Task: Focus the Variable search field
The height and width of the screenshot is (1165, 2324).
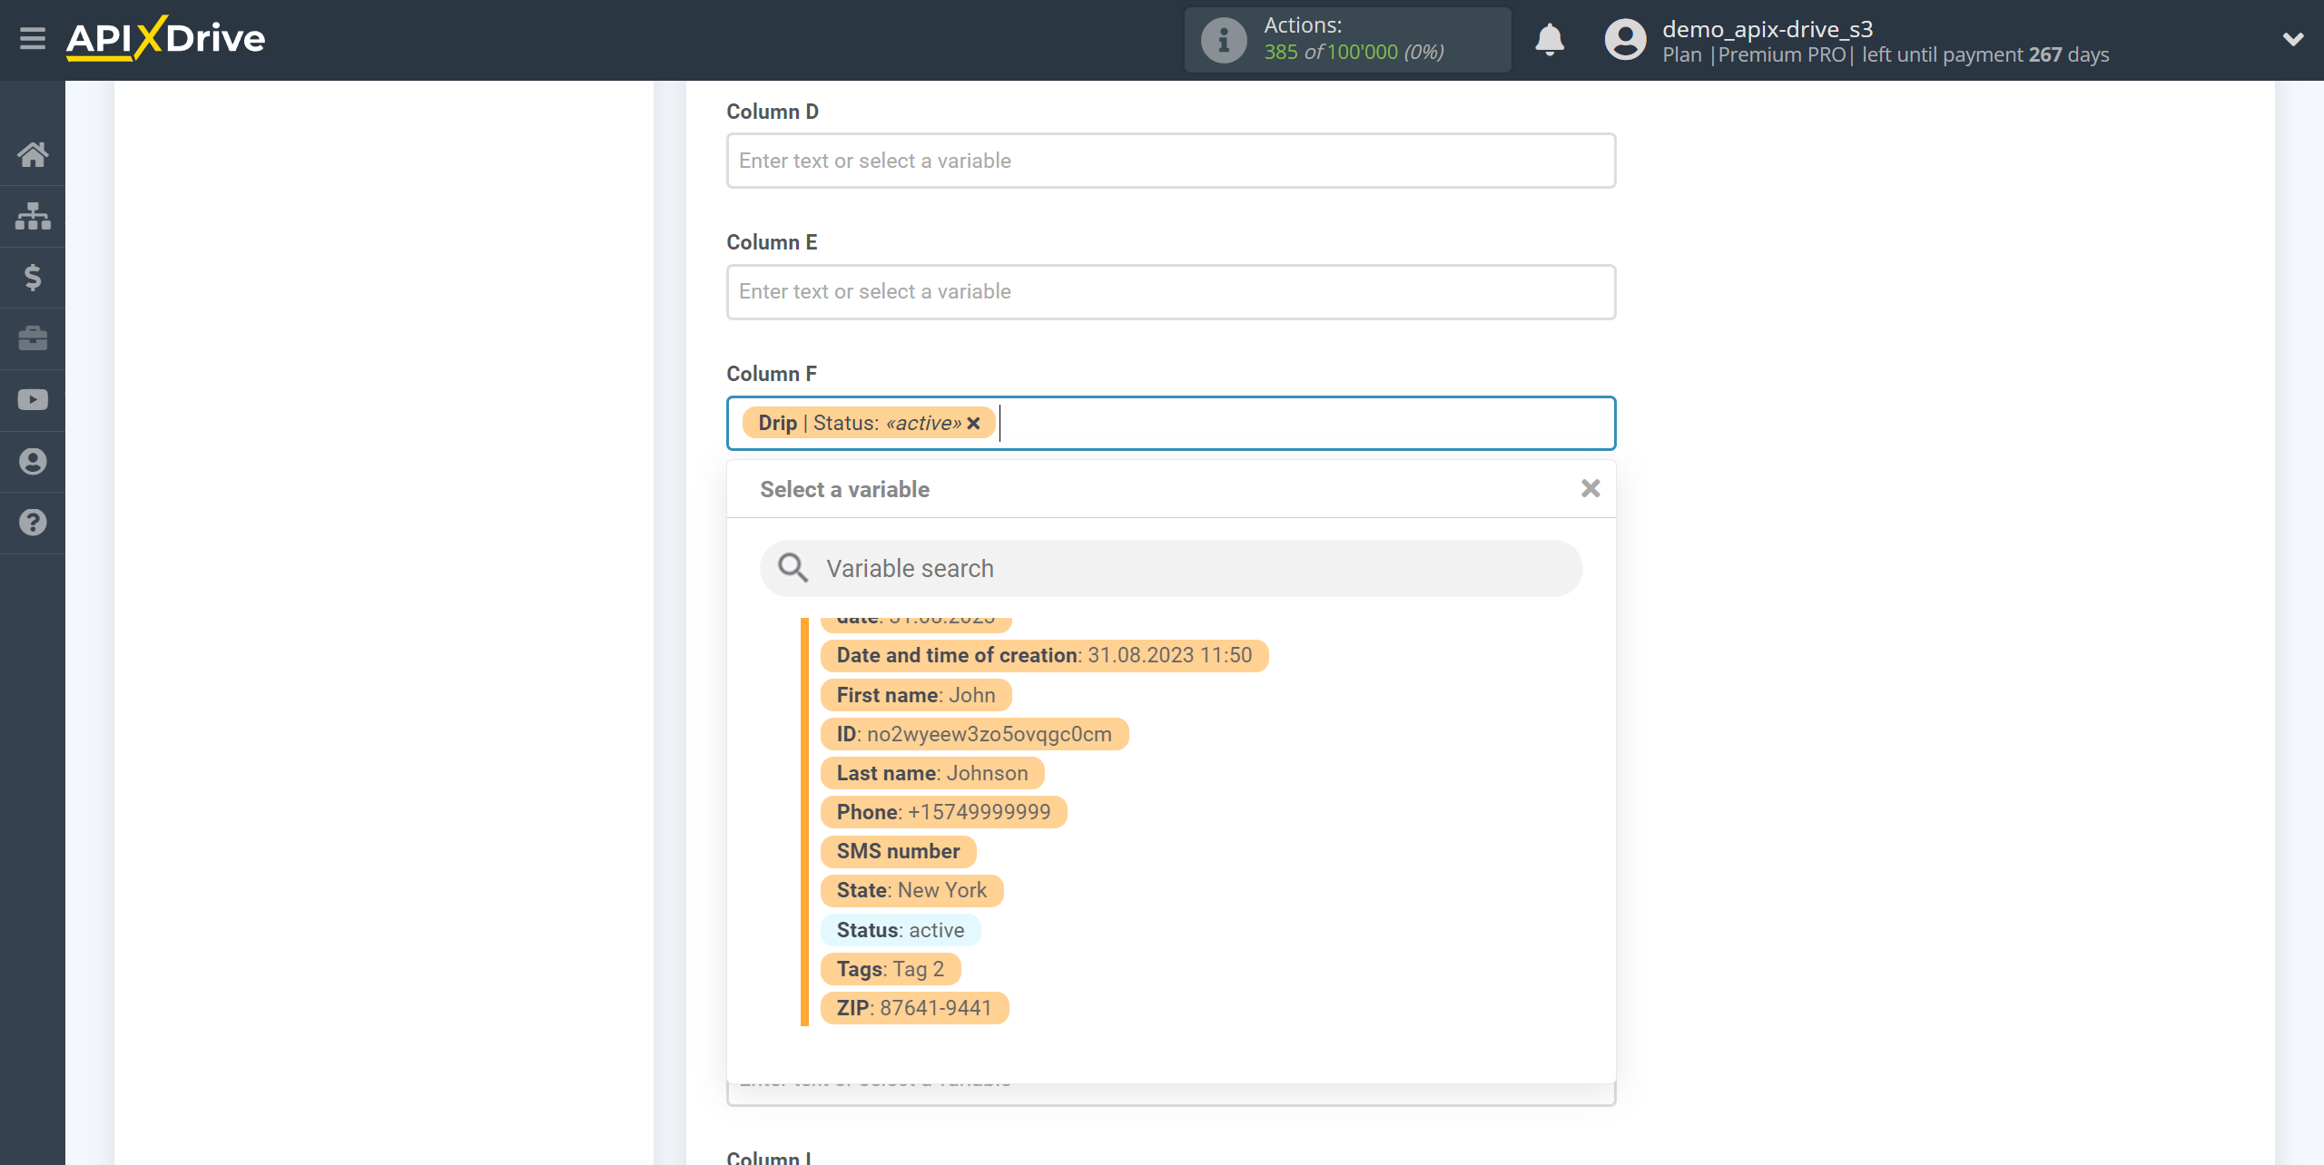Action: pyautogui.click(x=1171, y=569)
